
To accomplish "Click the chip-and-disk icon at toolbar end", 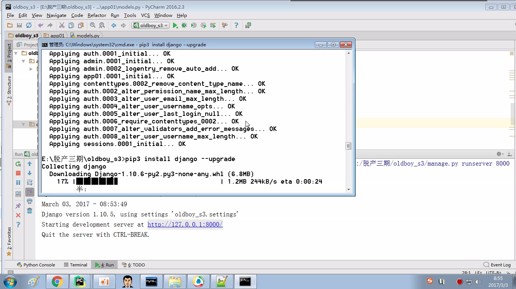I will (248, 25).
